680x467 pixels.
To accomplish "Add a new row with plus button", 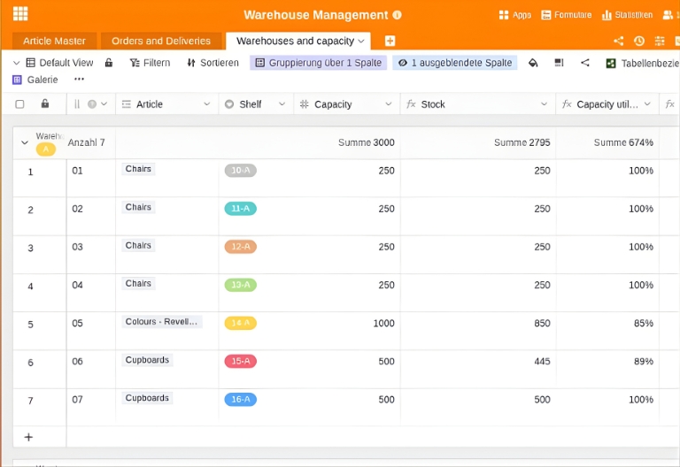I will (28, 437).
